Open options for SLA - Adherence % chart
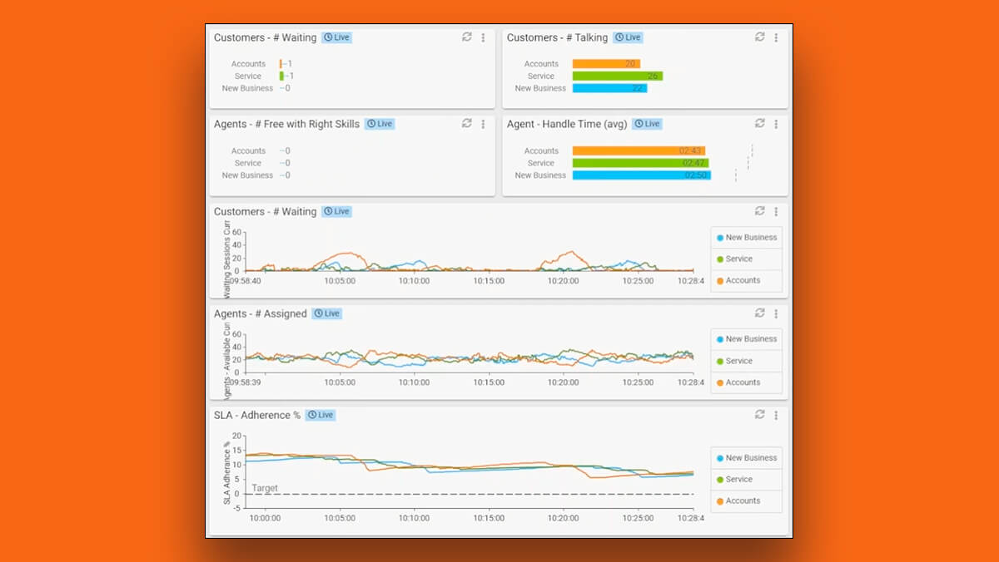Viewport: 999px width, 562px height. tap(776, 415)
